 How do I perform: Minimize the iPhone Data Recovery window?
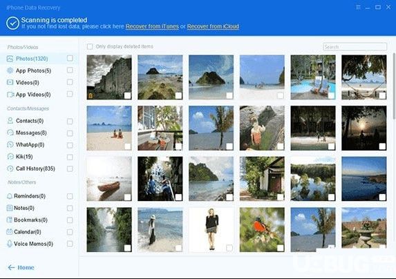coord(368,8)
